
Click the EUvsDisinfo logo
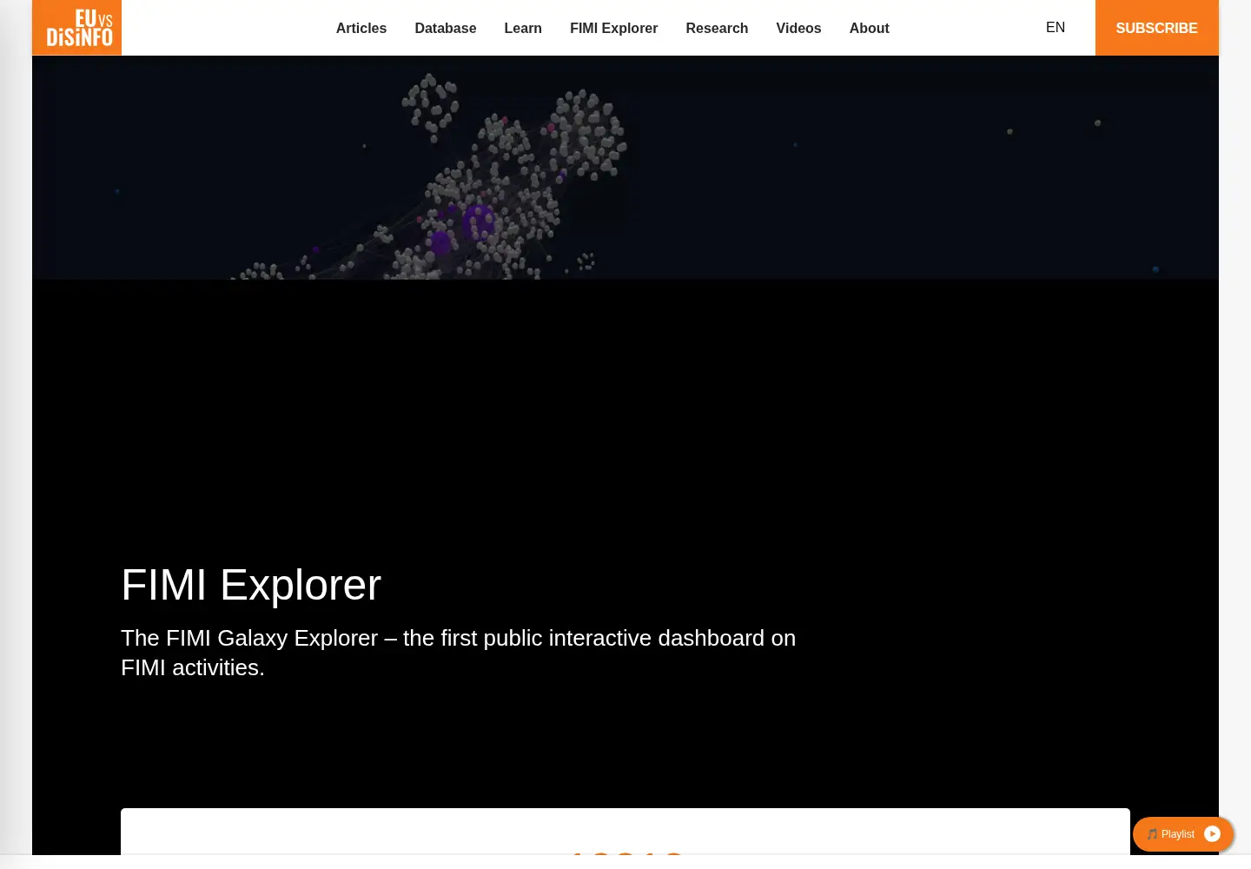[76, 28]
